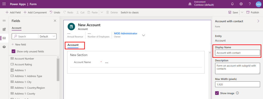The height and width of the screenshot is (99, 263).
Task: Toggle Show only unused fields checkbox
Action: point(13,52)
